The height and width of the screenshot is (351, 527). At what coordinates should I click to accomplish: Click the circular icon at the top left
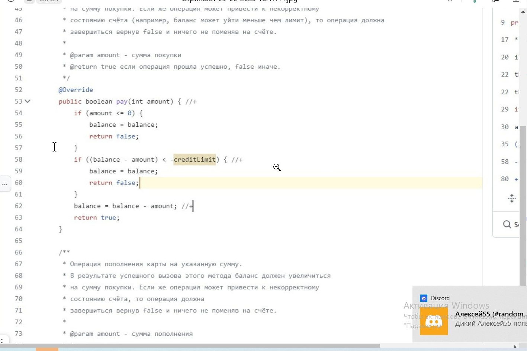coord(10,1)
